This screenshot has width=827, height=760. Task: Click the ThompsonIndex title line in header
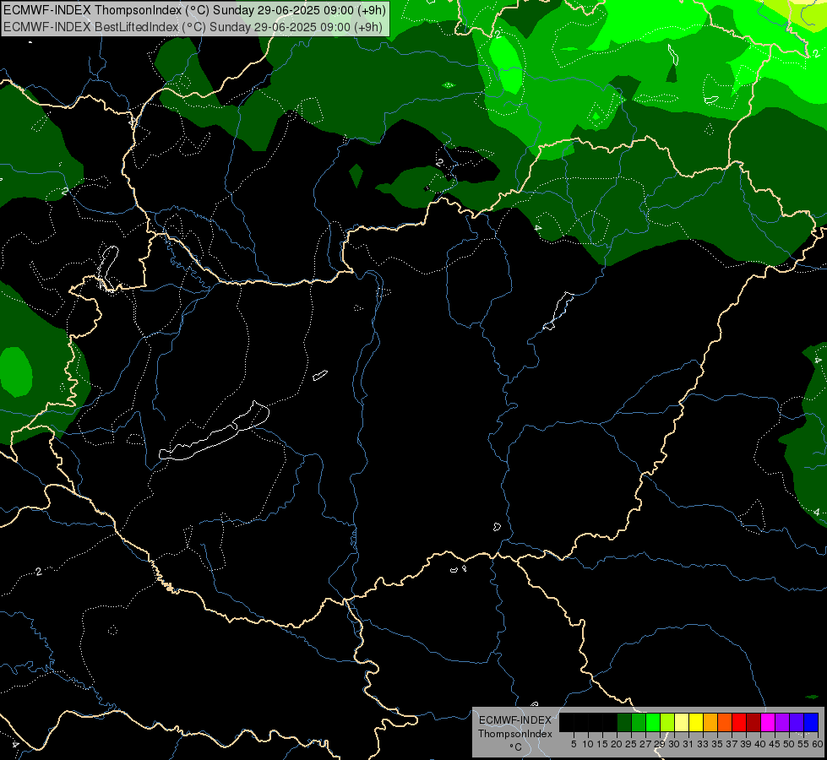point(194,10)
